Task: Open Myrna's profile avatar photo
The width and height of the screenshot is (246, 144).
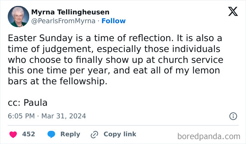Action: click(18, 17)
